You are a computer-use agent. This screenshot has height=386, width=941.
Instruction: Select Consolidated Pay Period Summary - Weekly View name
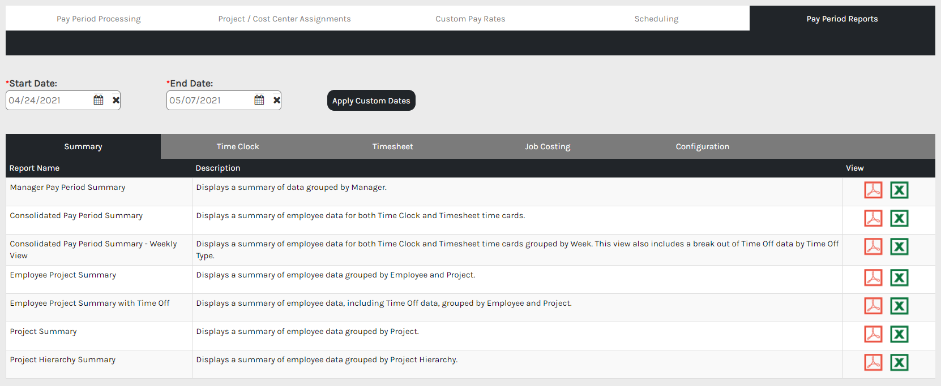click(x=93, y=250)
